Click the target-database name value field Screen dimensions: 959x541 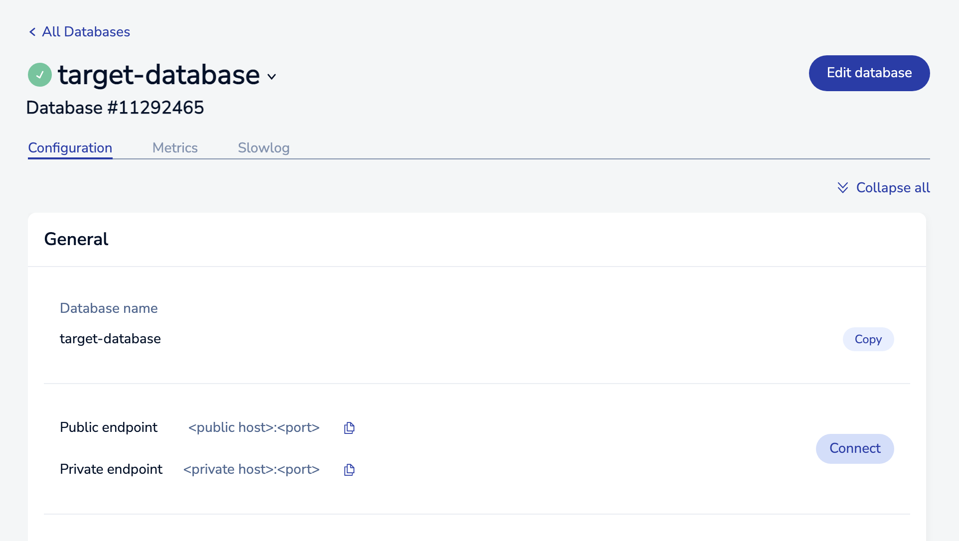tap(110, 339)
